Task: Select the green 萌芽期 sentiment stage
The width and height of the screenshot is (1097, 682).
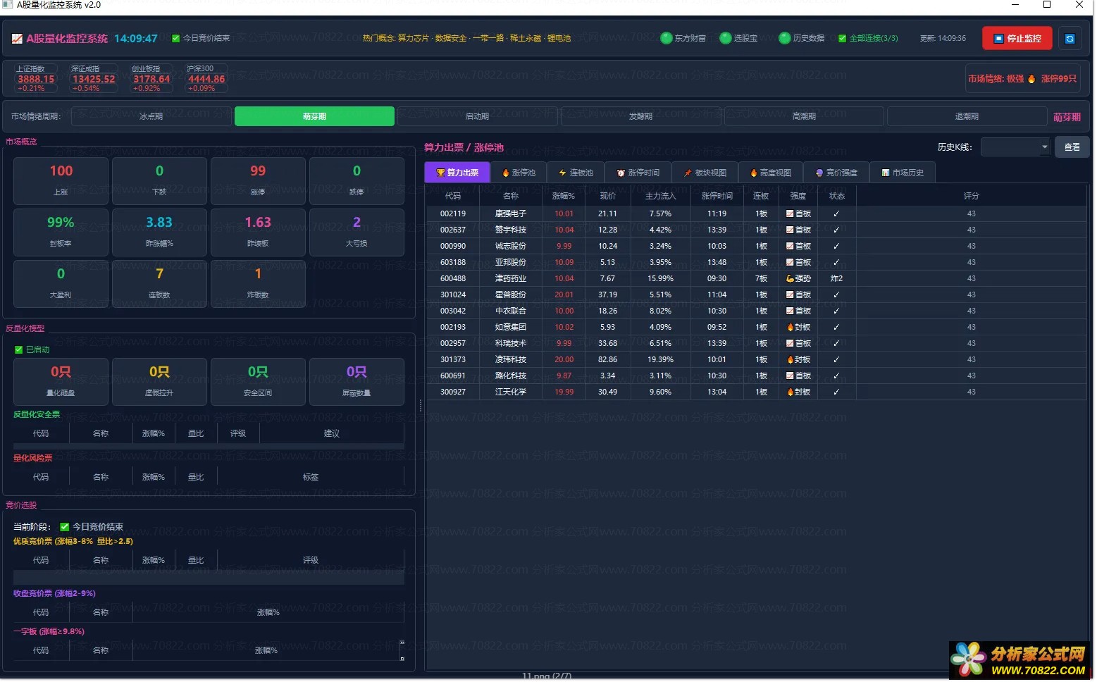Action: pos(314,116)
